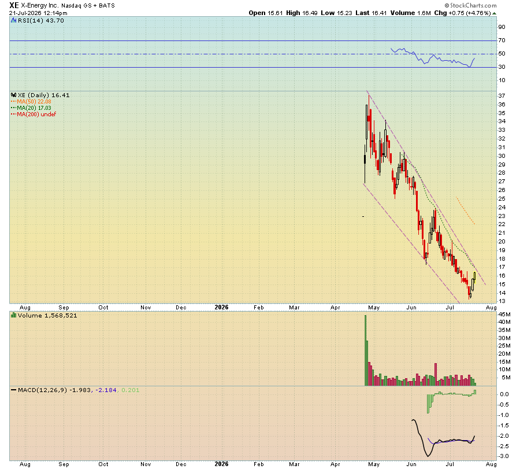Viewport: 520px width, 469px height.
Task: Click the RSI(14) 43.70 label
Action: point(41,21)
